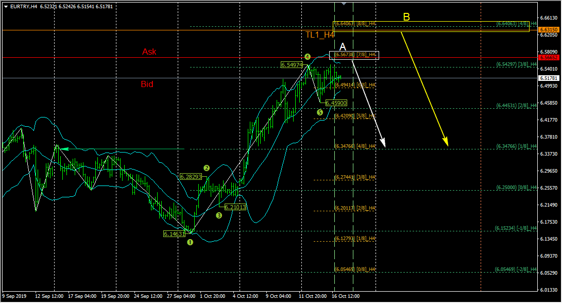Viewport: 562px width, 303px height.
Task: Click the '16 Oct 12:00' time axis label
Action: (x=346, y=296)
